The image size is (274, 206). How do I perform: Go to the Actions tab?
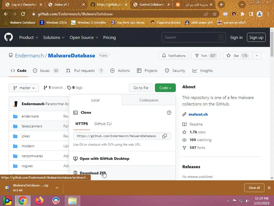(x=120, y=71)
